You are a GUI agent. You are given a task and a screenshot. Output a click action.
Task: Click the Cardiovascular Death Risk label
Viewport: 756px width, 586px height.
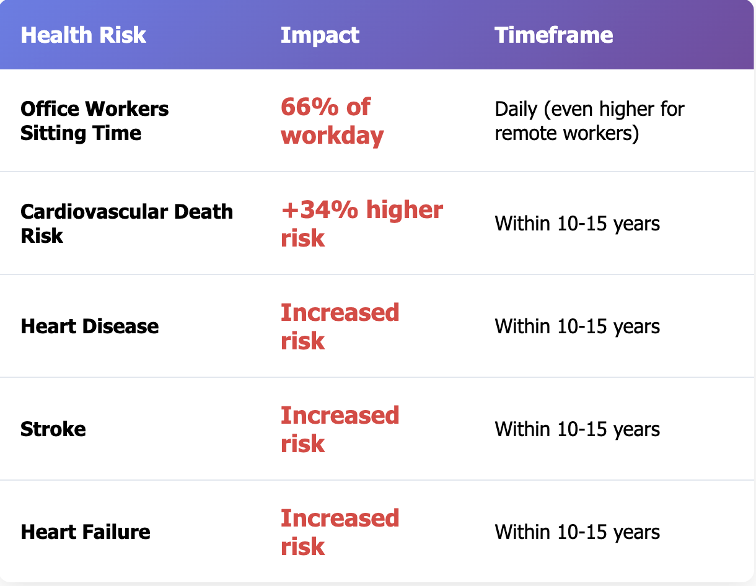tap(126, 224)
